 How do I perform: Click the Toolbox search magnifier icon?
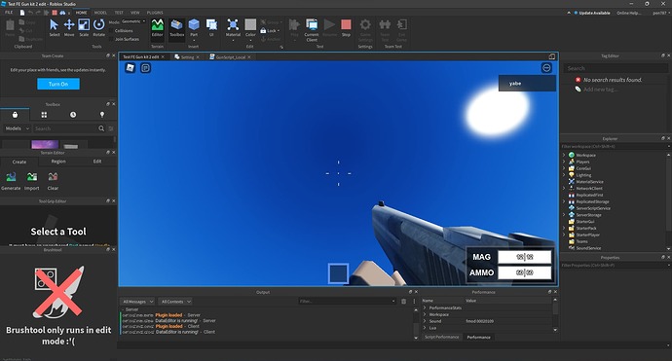[101, 128]
